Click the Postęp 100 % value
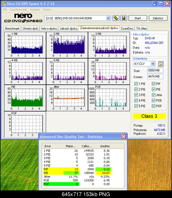The image size is (172, 198). click(x=162, y=125)
